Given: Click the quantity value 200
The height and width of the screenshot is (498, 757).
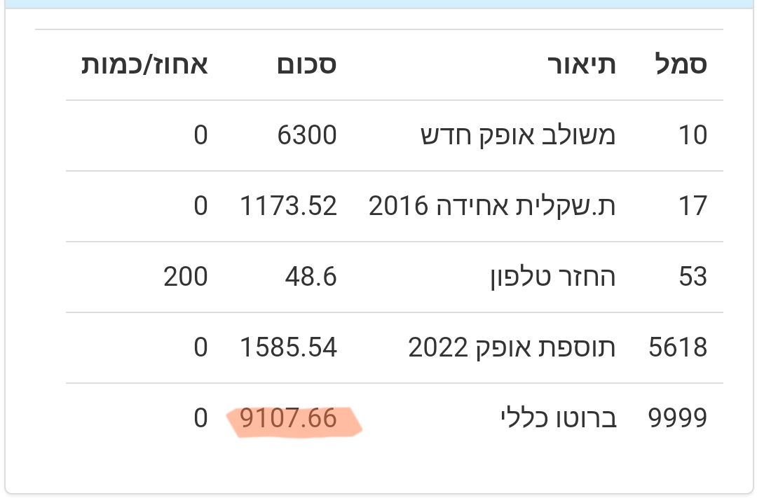Looking at the screenshot, I should click(186, 277).
